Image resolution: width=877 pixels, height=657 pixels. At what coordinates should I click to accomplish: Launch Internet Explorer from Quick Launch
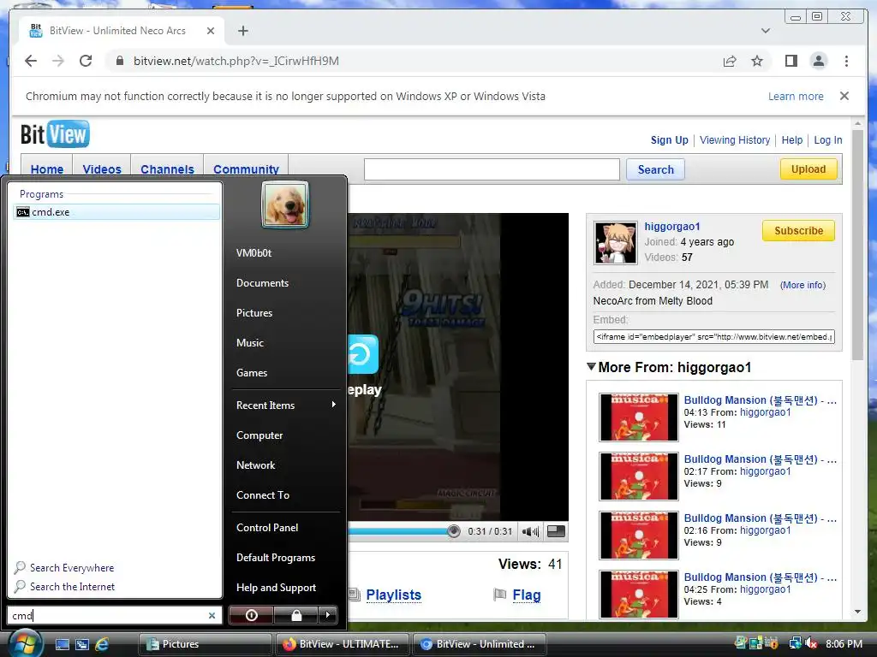[x=102, y=644]
